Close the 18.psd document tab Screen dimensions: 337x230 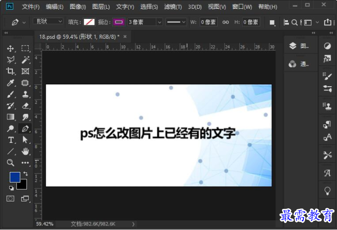[x=125, y=37]
